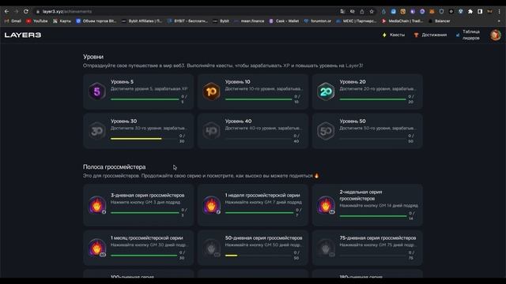Click the 1 неделя гроссмейстерской серии title
Viewport: 506px width, 284px height.
[x=262, y=195]
